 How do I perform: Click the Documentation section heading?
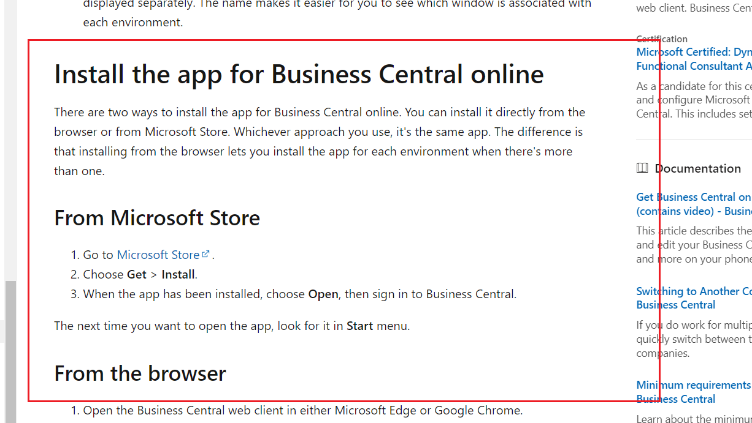[698, 168]
